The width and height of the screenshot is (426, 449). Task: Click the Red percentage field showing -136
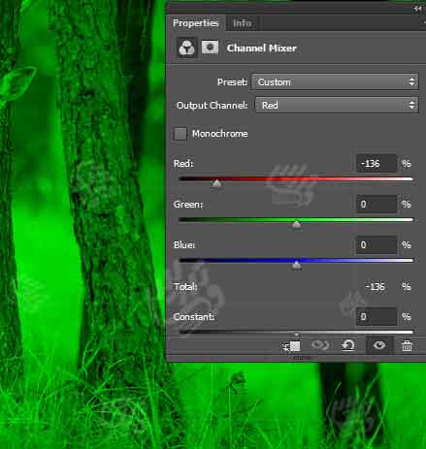377,164
